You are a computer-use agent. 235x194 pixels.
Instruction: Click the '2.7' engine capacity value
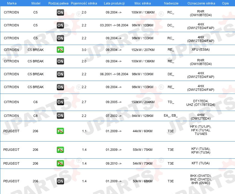click(x=84, y=102)
